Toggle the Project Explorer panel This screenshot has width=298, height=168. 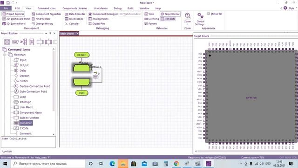pyautogui.click(x=14, y=14)
